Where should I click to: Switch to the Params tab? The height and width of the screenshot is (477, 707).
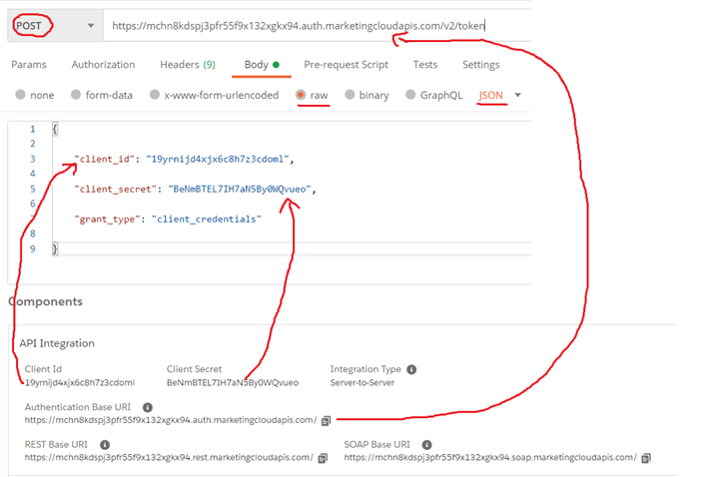tap(29, 65)
